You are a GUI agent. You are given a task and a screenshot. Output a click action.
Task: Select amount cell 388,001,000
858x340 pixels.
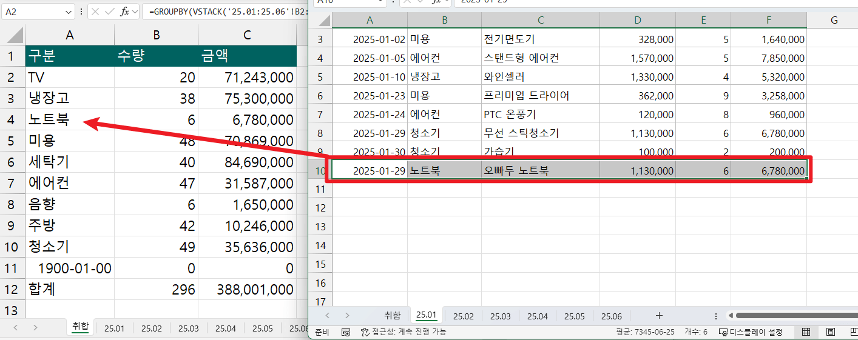(x=247, y=290)
